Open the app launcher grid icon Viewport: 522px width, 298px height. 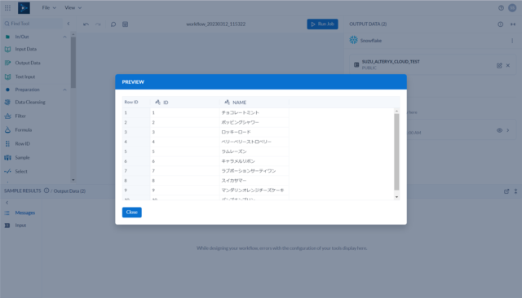click(7, 8)
